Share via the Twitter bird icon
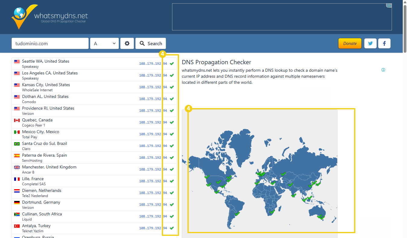 tap(370, 43)
